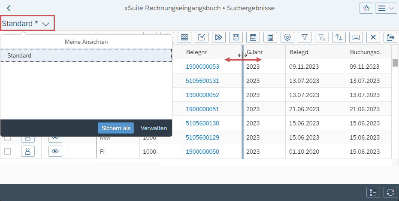The image size is (399, 201).
Task: Click the save diskette toolbar icon
Action: point(236,37)
